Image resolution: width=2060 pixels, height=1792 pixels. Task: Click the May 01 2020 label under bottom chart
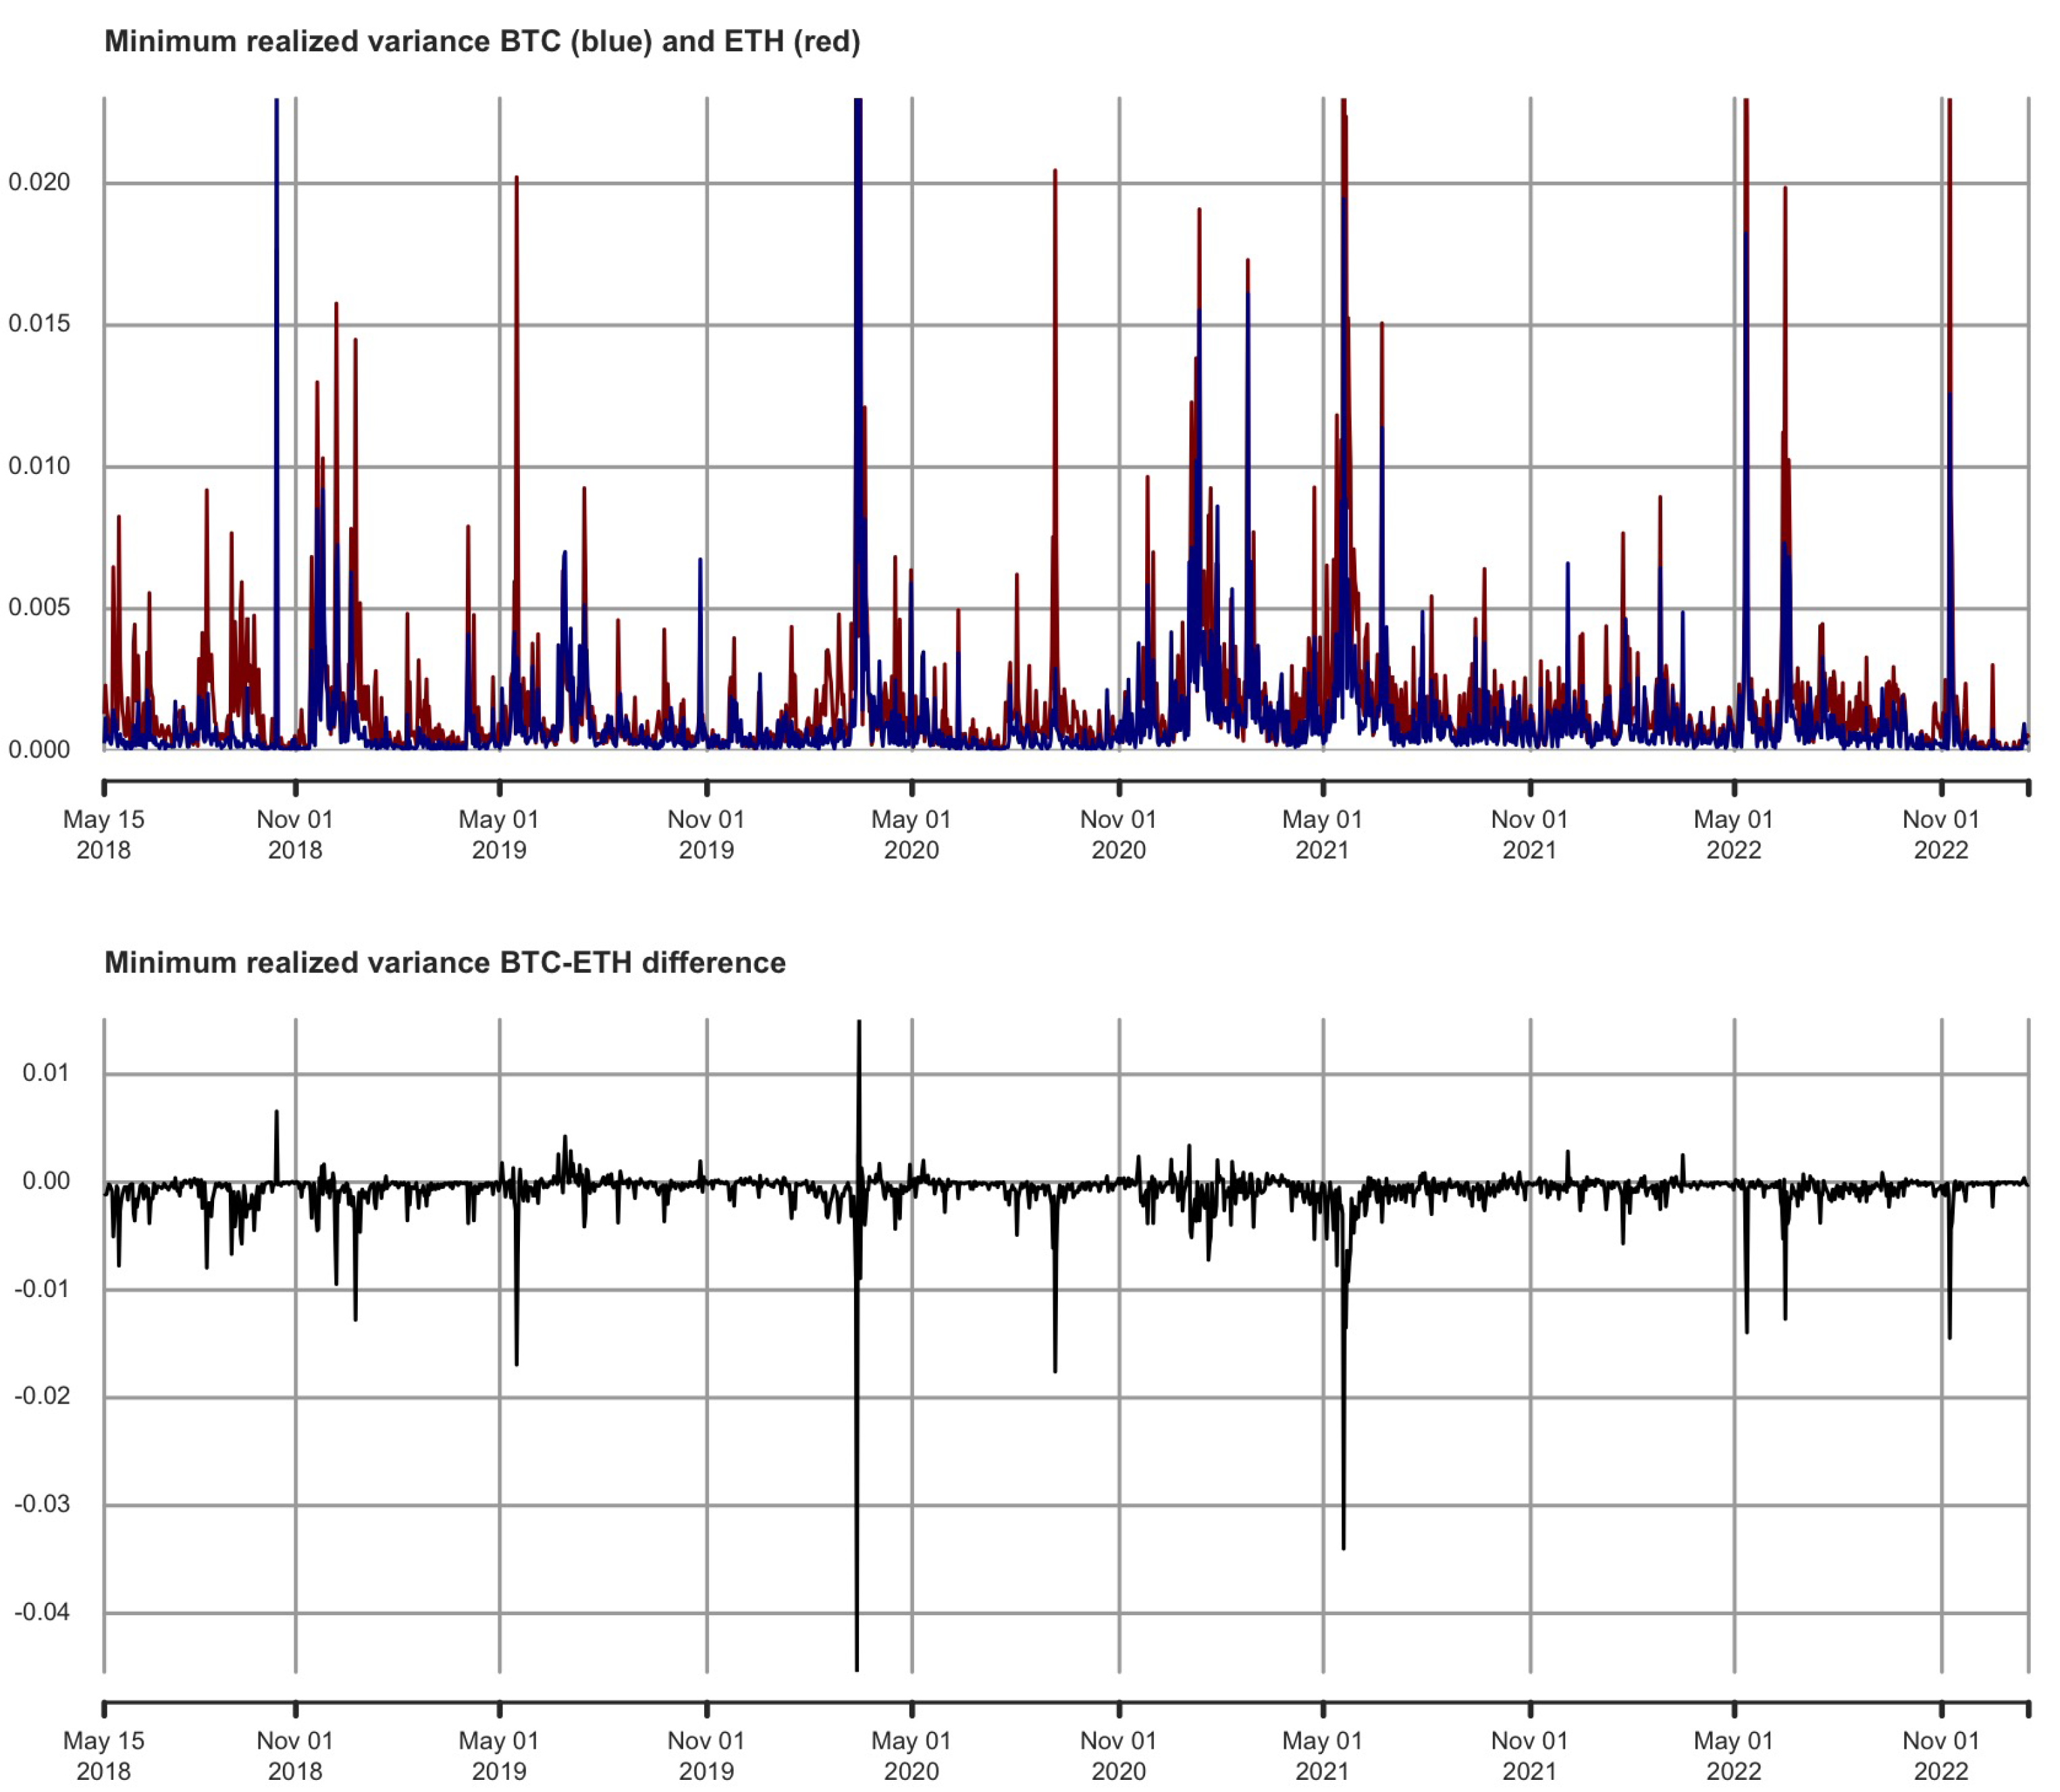(x=911, y=1756)
